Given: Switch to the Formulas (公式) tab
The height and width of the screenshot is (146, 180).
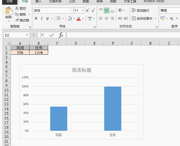Looking at the screenshot, I should click(72, 1).
